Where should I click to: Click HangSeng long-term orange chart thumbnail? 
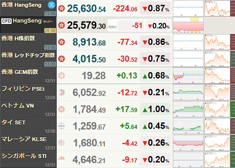[219, 8]
